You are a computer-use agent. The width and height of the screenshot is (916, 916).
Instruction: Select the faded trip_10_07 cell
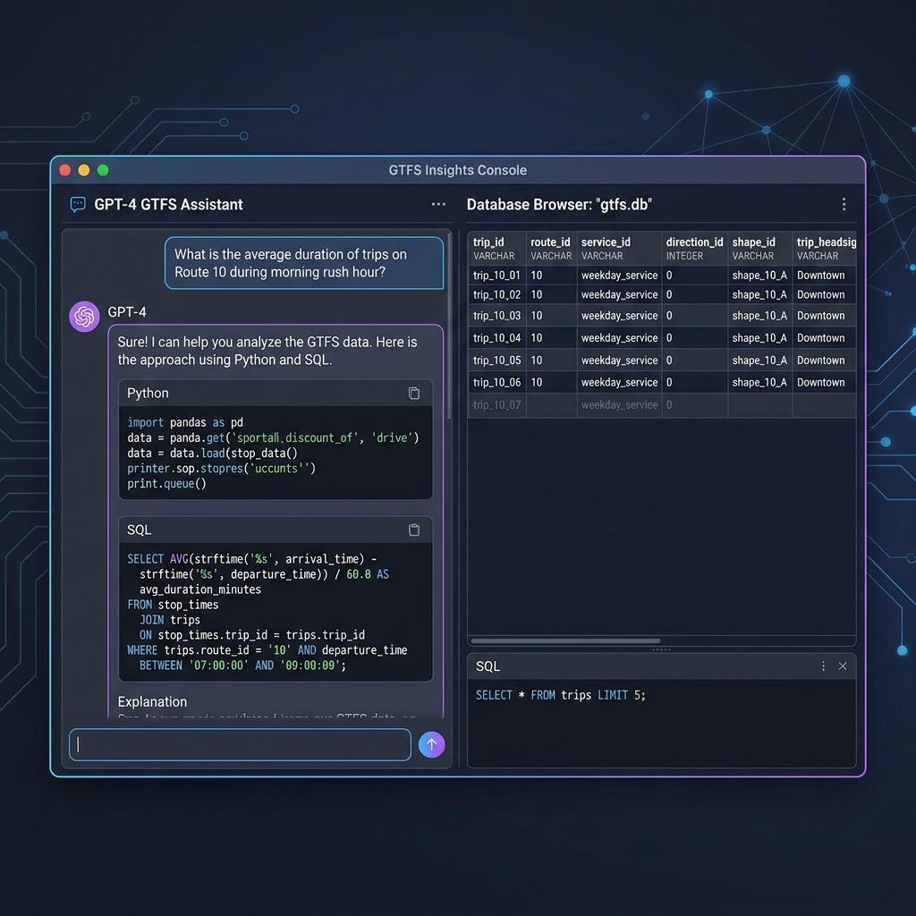[x=496, y=405]
